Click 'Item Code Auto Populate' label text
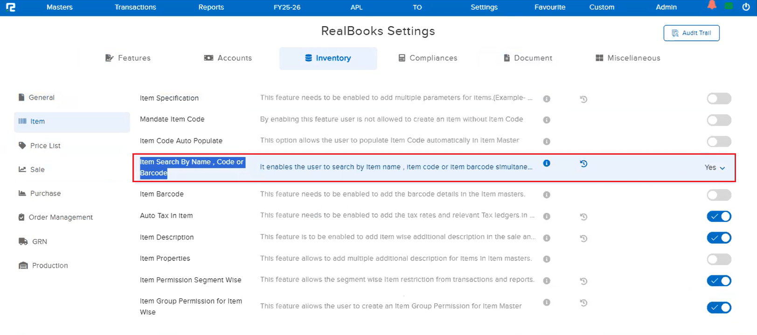 click(181, 141)
